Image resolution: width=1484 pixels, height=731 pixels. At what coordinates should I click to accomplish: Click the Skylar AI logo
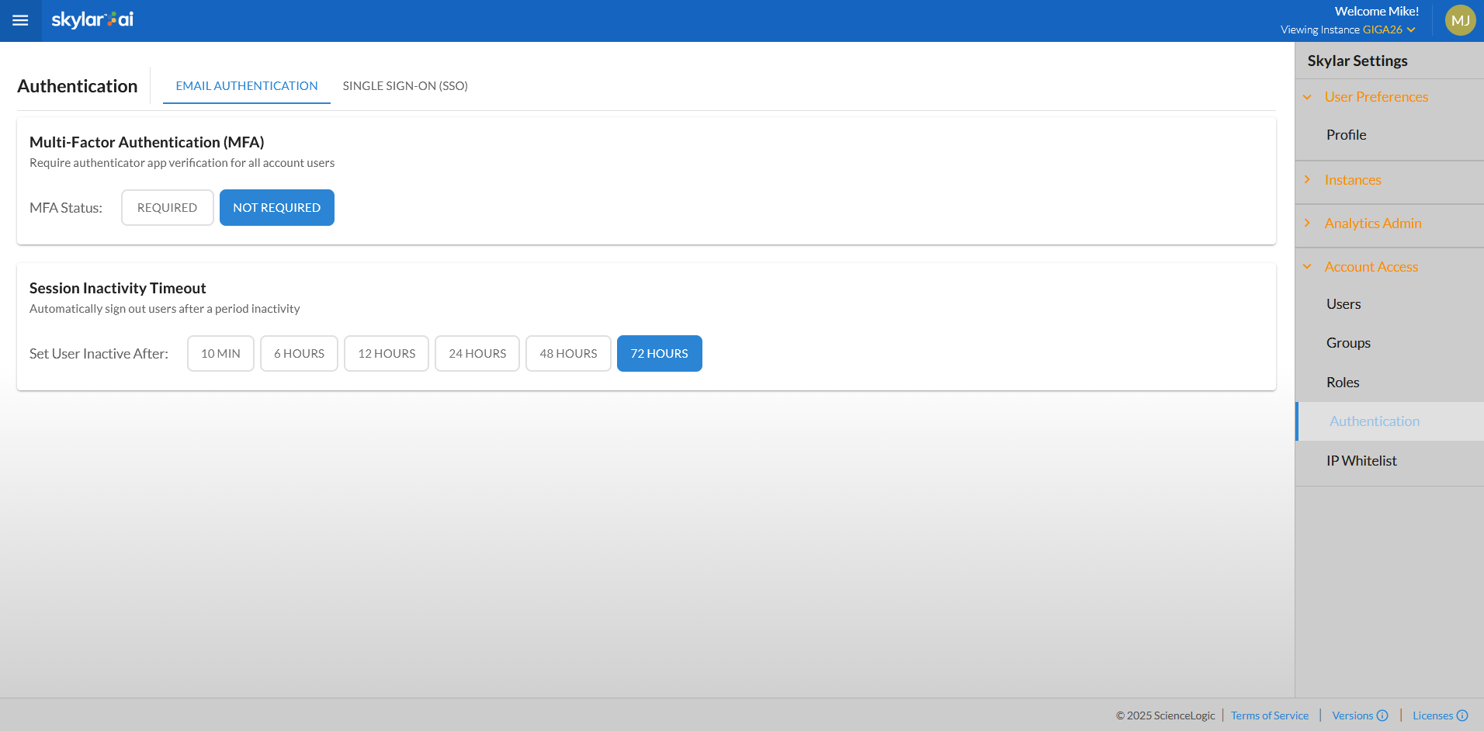(x=92, y=20)
